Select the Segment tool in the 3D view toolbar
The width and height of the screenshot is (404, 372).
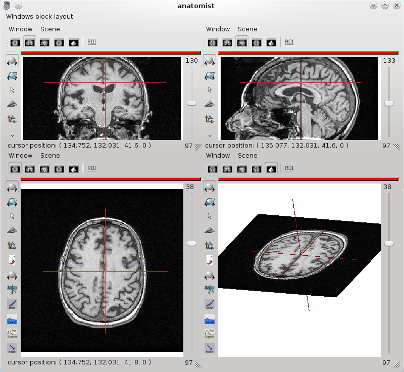[209, 334]
